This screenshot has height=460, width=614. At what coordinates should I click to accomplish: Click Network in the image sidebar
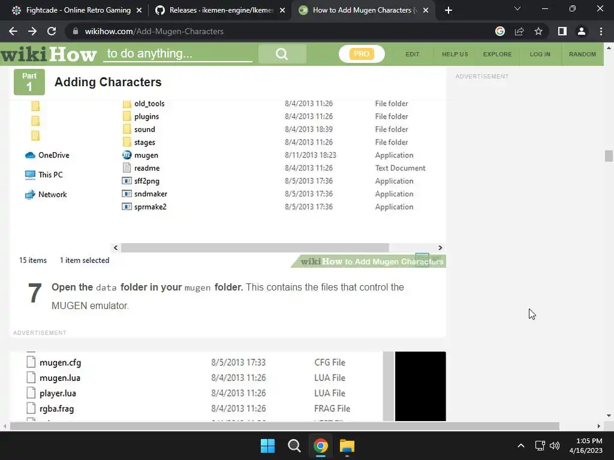point(46,195)
